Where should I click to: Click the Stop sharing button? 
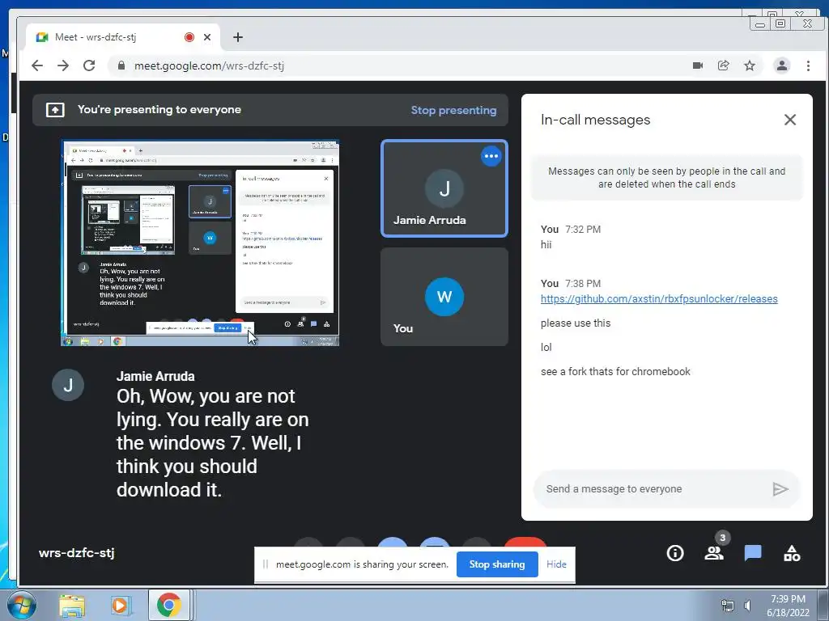click(497, 564)
